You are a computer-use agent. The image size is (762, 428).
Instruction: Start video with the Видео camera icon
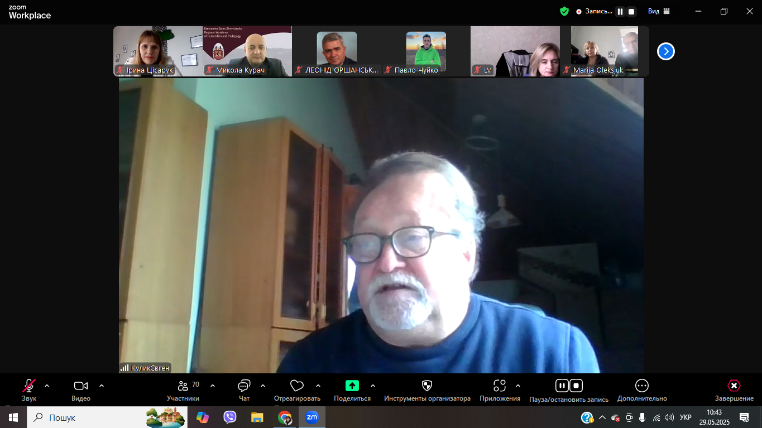coord(80,386)
